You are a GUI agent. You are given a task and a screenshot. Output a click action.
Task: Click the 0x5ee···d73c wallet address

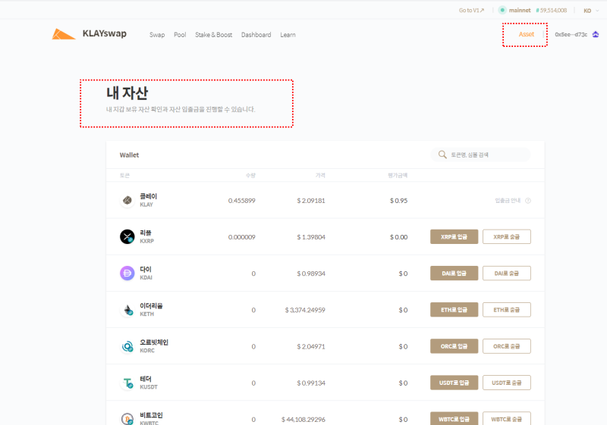571,34
